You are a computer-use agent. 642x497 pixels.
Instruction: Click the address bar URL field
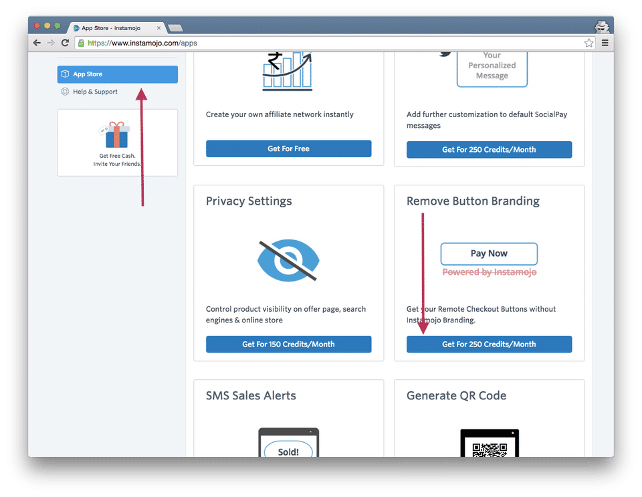[334, 43]
